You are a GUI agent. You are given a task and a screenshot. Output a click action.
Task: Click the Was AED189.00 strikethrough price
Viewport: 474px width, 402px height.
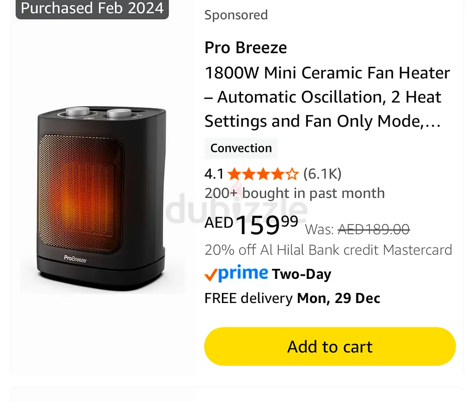(x=358, y=229)
